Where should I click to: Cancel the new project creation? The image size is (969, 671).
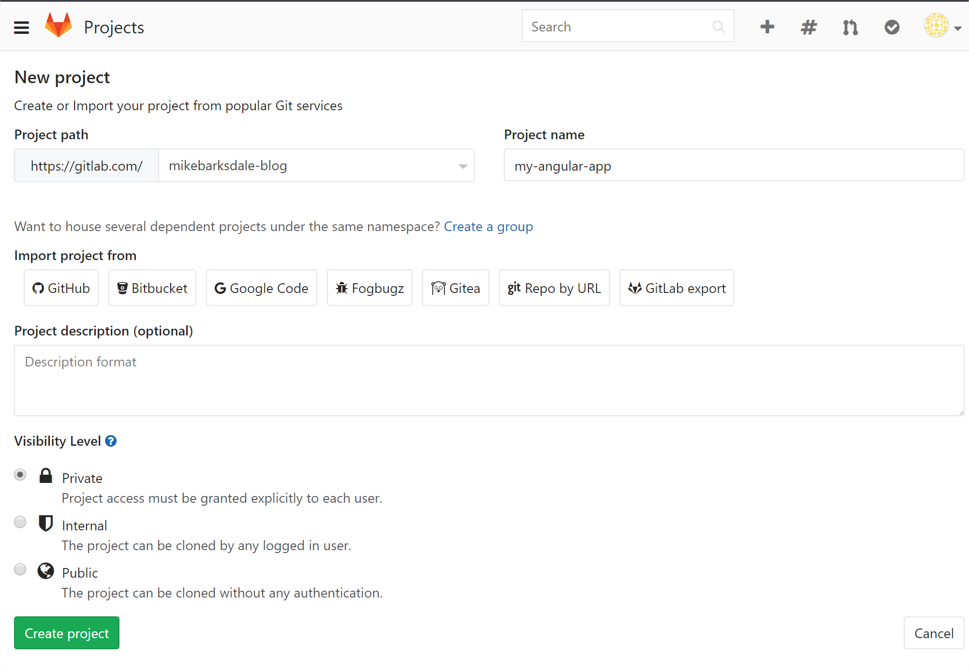click(933, 633)
